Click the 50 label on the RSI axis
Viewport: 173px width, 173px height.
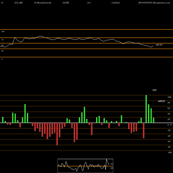pos(2,45)
